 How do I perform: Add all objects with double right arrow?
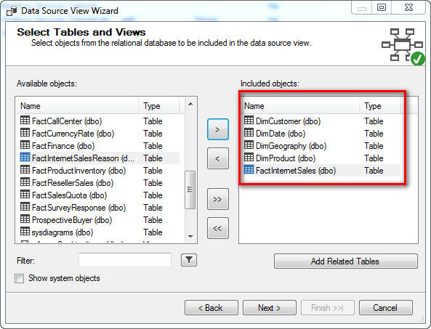point(218,199)
